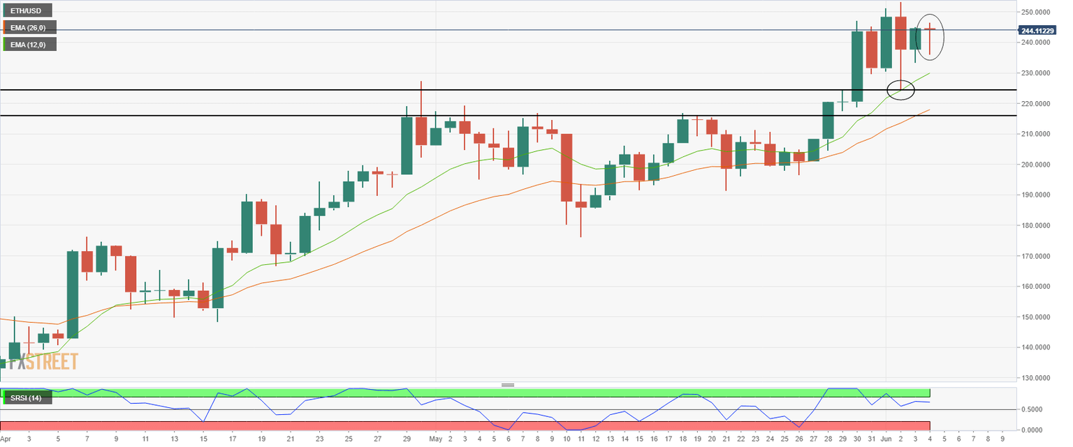The image size is (1073, 447).
Task: Click the May label on the date axis
Action: point(436,439)
